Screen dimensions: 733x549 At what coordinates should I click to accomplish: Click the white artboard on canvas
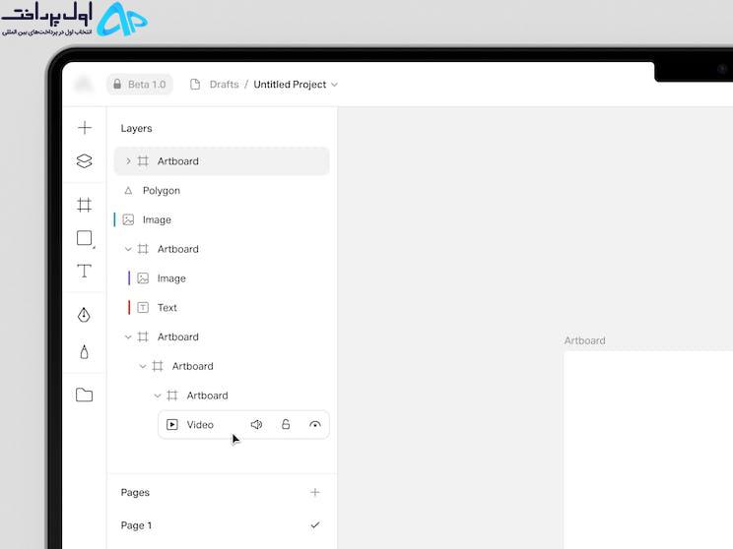(x=648, y=450)
